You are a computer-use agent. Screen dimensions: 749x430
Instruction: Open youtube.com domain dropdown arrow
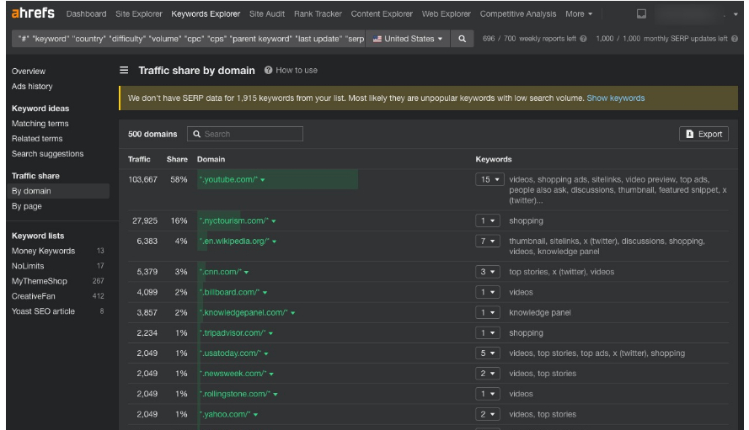pos(263,180)
